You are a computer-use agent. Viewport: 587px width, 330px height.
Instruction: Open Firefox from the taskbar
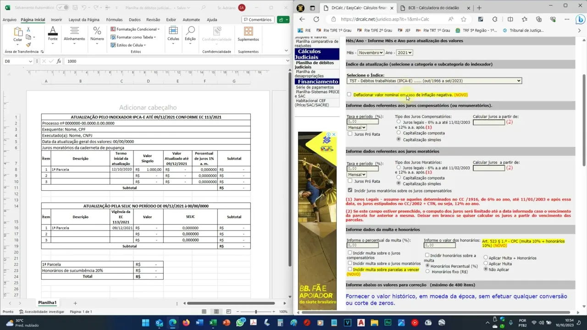[x=186, y=323]
